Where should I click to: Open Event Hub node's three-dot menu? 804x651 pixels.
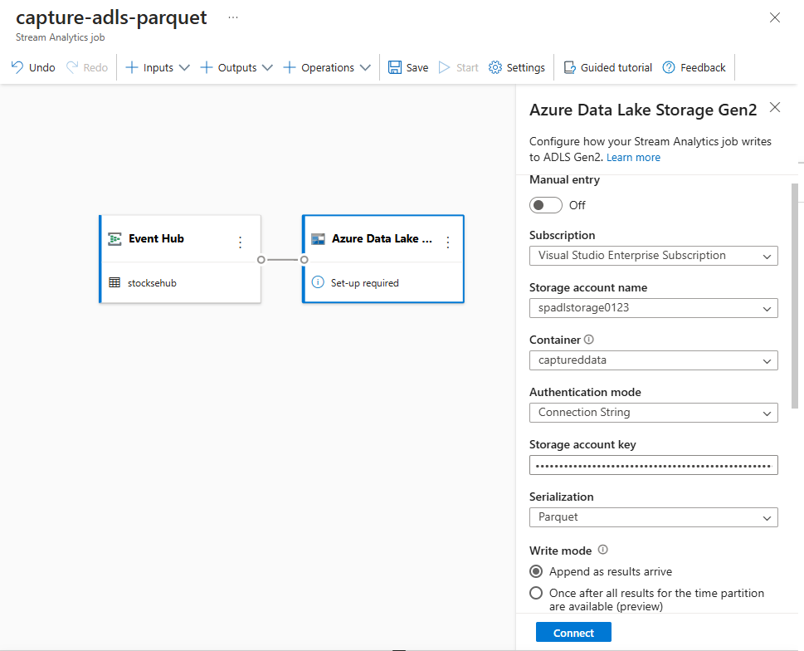coord(241,242)
